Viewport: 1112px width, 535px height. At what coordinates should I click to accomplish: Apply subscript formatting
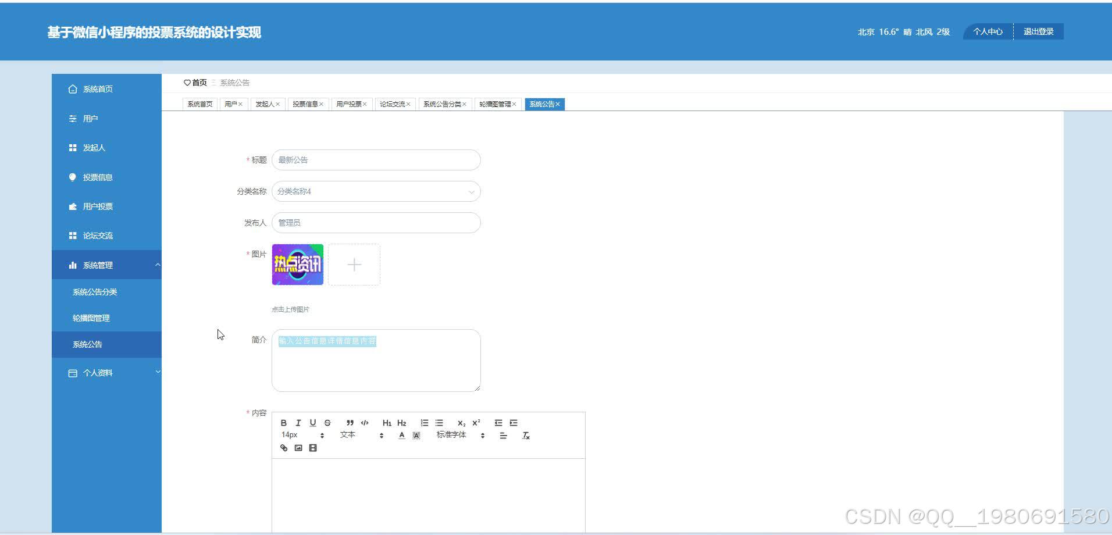461,423
